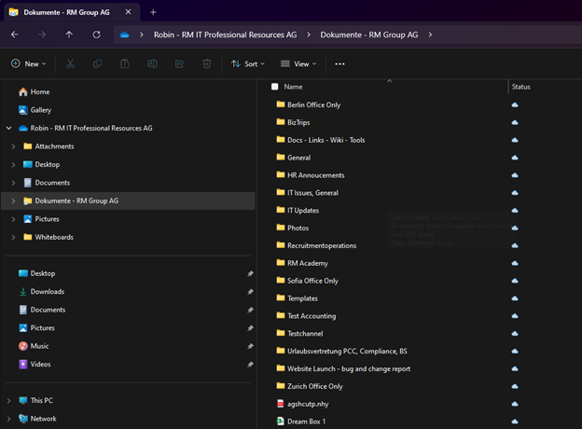Open the See more three-dots menu
Viewport: 582px width, 429px height.
click(x=339, y=64)
